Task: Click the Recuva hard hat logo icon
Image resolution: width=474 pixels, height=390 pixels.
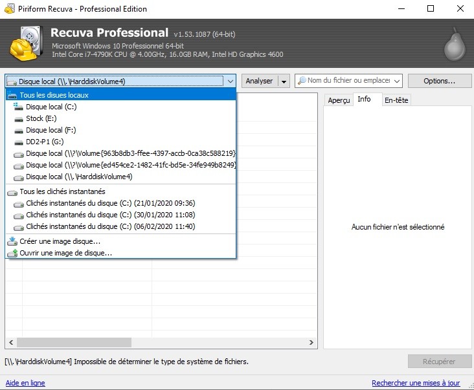Action: click(27, 41)
